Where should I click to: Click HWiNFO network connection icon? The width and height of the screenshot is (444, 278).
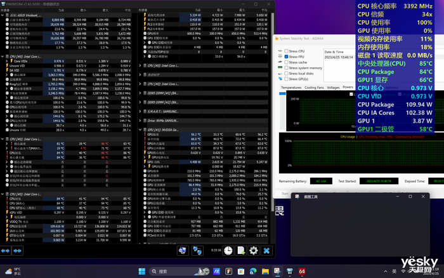pos(197,251)
